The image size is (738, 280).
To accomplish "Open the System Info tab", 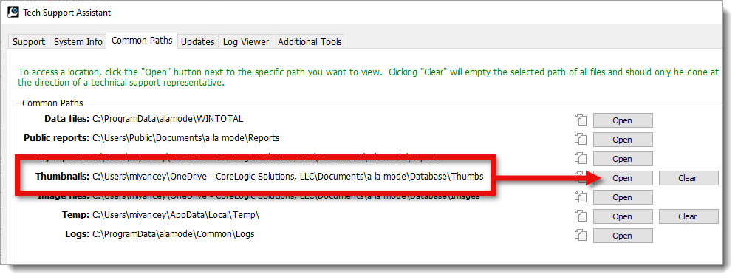I will coord(78,42).
